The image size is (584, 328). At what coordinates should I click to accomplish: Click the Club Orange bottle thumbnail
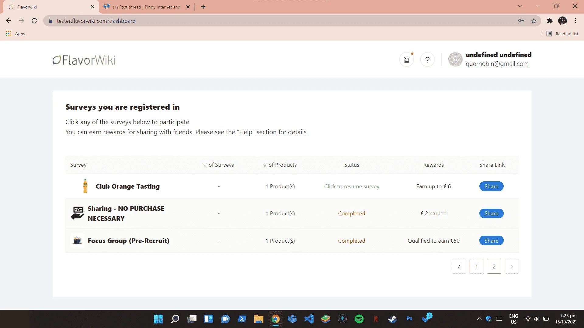click(85, 186)
